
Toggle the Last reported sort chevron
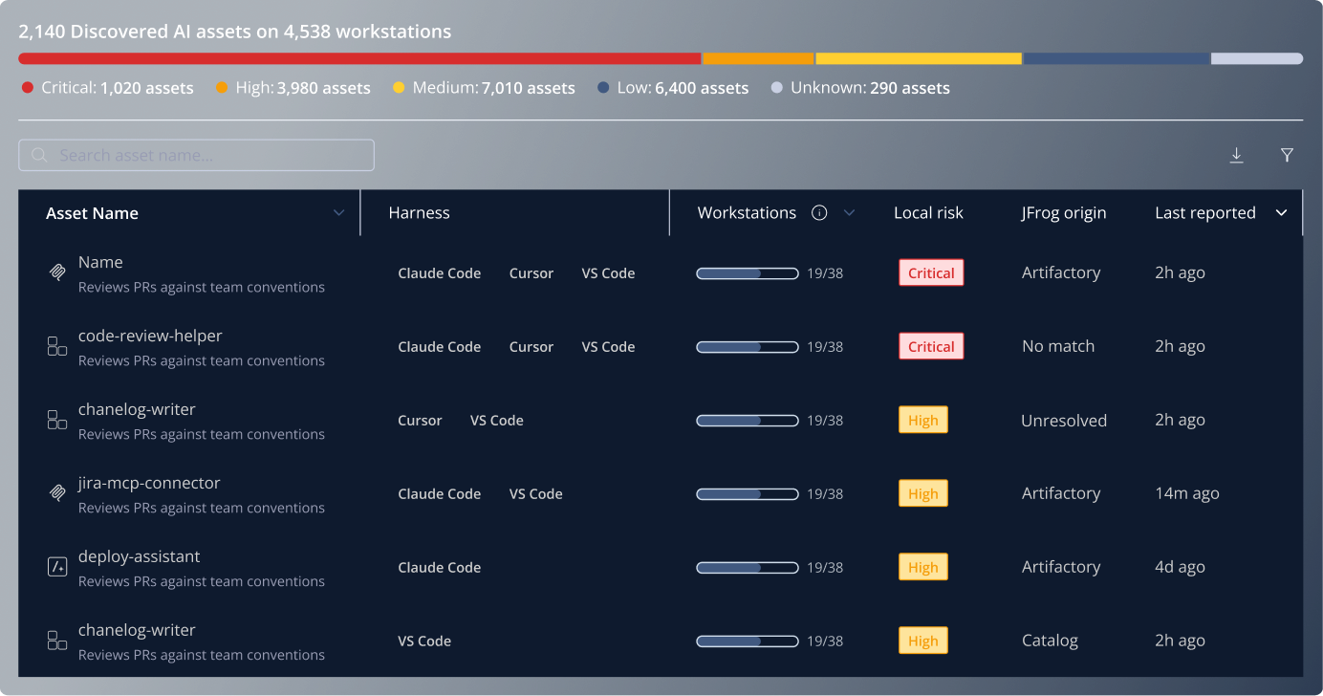[1282, 213]
